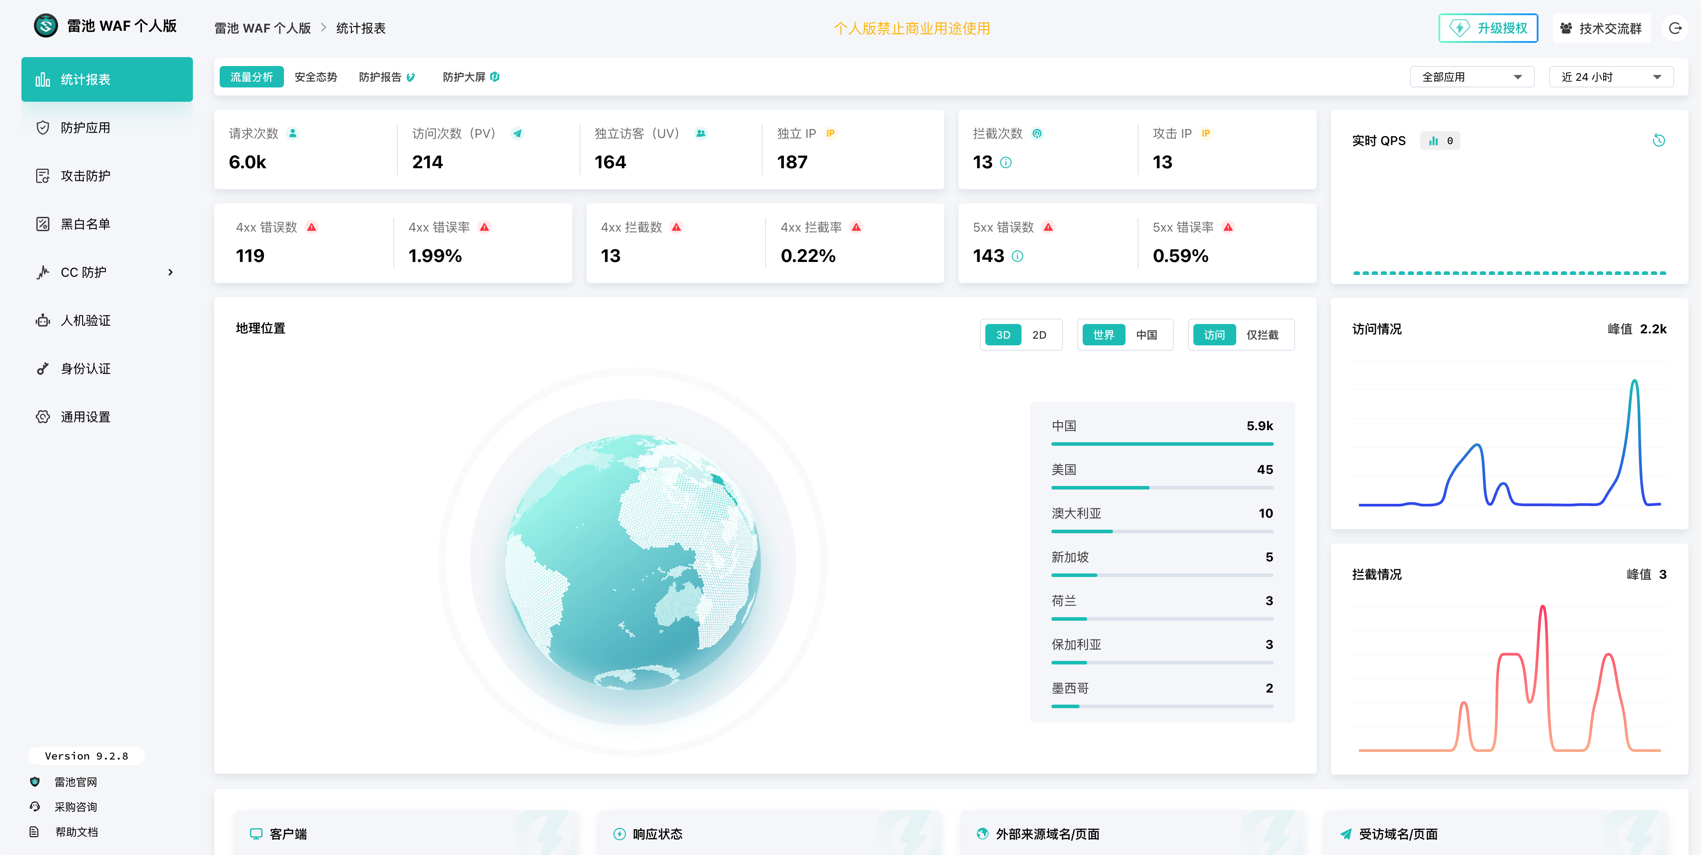Open 黑白名单 sidebar icon
Image resolution: width=1701 pixels, height=855 pixels.
pyautogui.click(x=43, y=224)
